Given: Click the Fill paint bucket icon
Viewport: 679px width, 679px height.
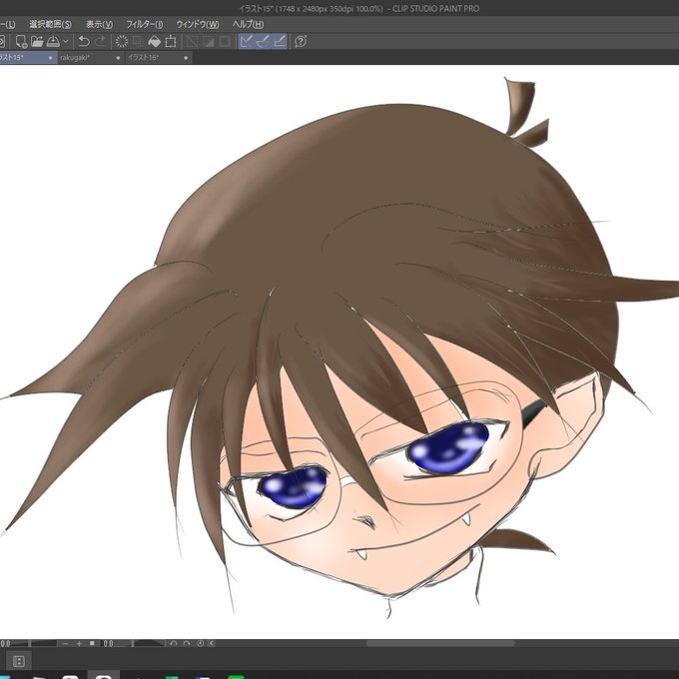Looking at the screenshot, I should click(x=154, y=42).
